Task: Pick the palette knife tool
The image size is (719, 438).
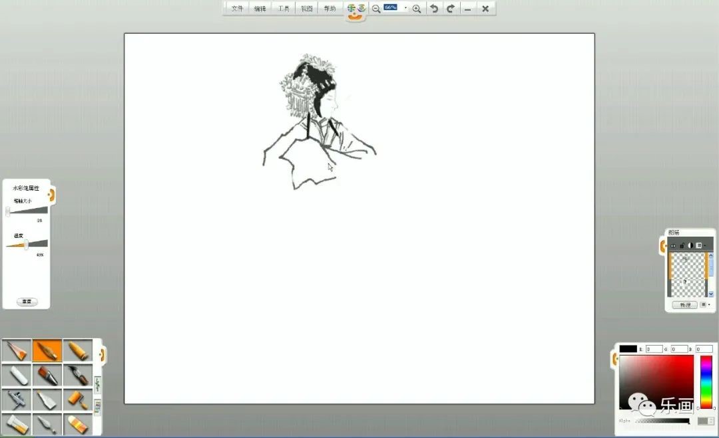Action: [x=47, y=423]
